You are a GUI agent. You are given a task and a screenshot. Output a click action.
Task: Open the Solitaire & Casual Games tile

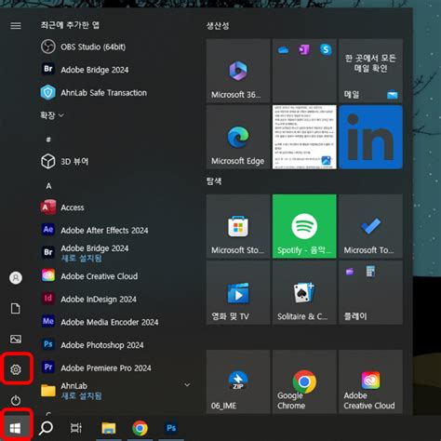[x=304, y=293]
